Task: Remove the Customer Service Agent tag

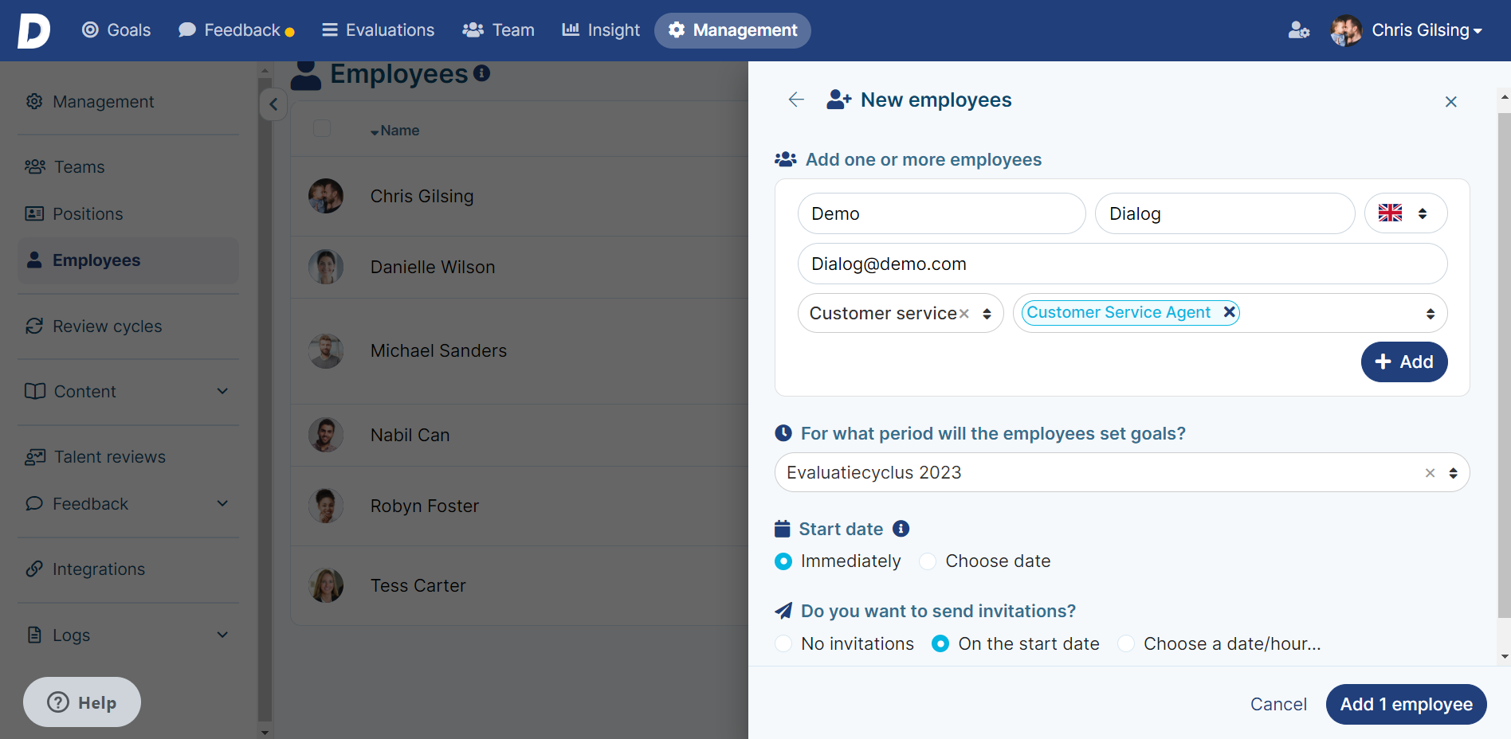Action: pyautogui.click(x=1229, y=312)
